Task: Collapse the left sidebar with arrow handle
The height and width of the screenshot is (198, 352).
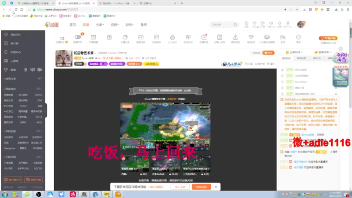Action: [45, 111]
